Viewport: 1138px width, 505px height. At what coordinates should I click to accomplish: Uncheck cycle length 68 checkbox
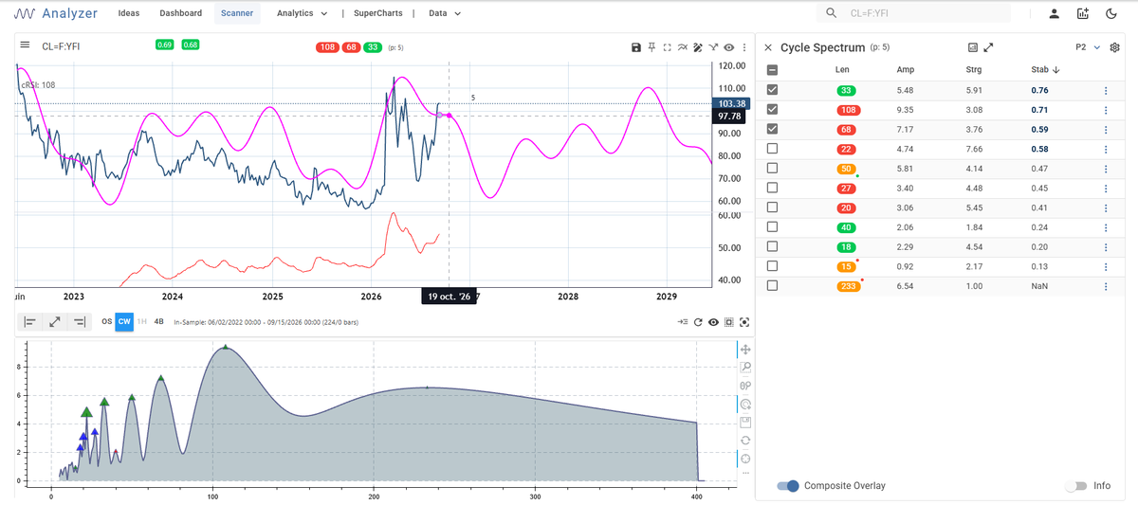772,129
